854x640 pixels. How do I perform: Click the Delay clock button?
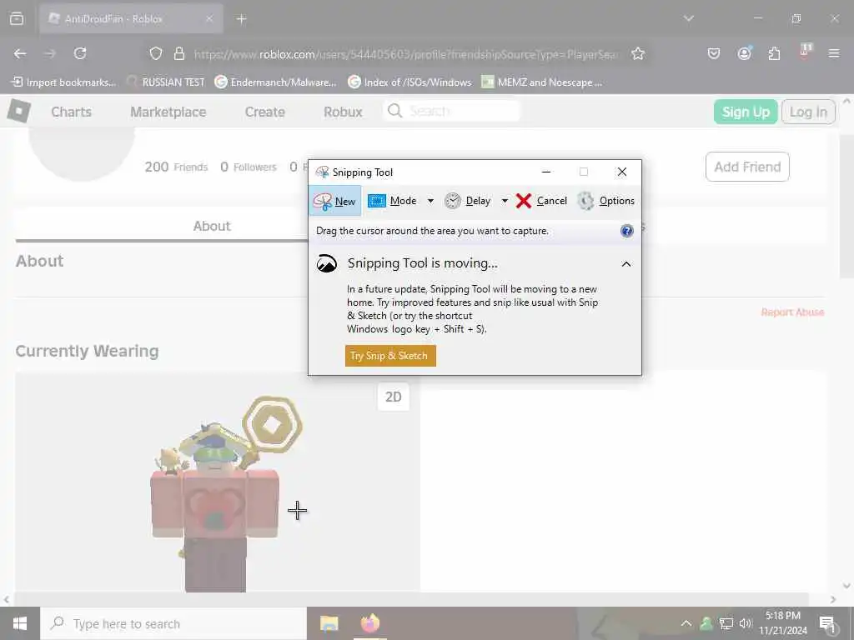467,201
